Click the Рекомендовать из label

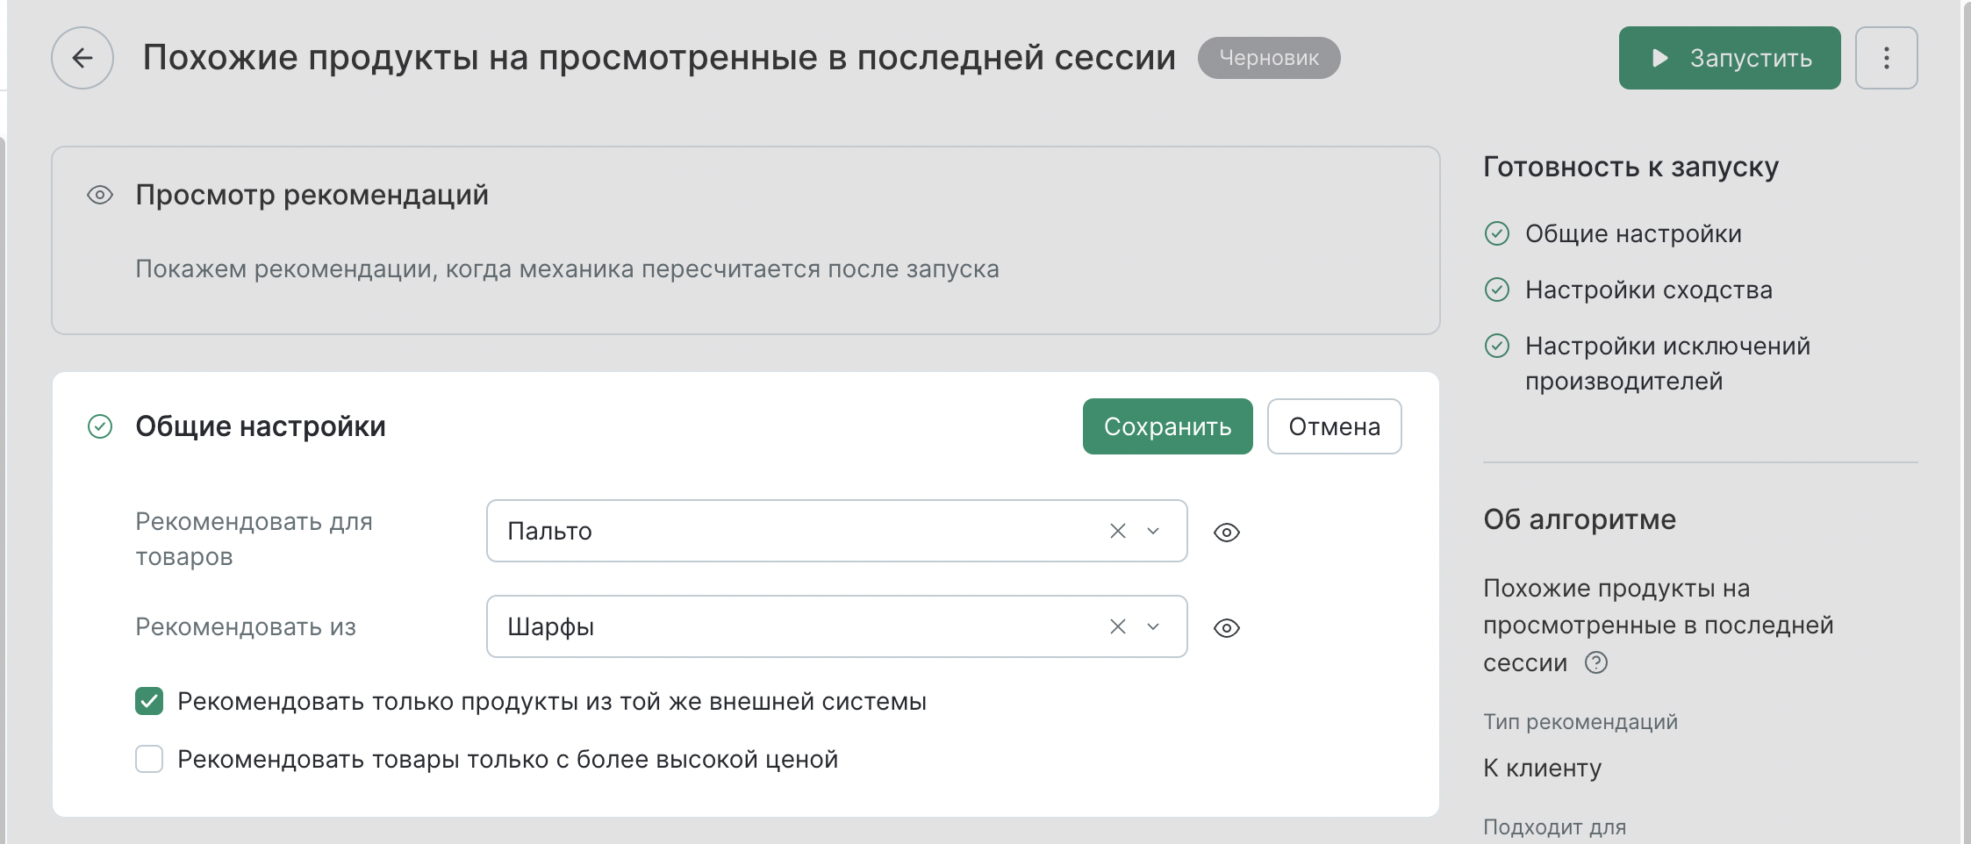tap(246, 626)
